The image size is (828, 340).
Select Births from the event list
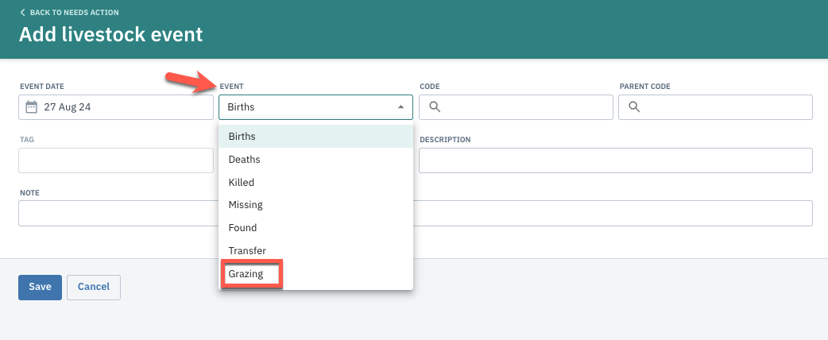coord(315,136)
